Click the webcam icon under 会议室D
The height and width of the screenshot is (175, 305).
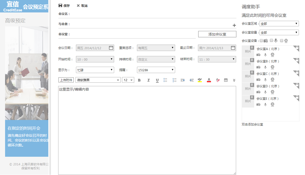(272, 92)
